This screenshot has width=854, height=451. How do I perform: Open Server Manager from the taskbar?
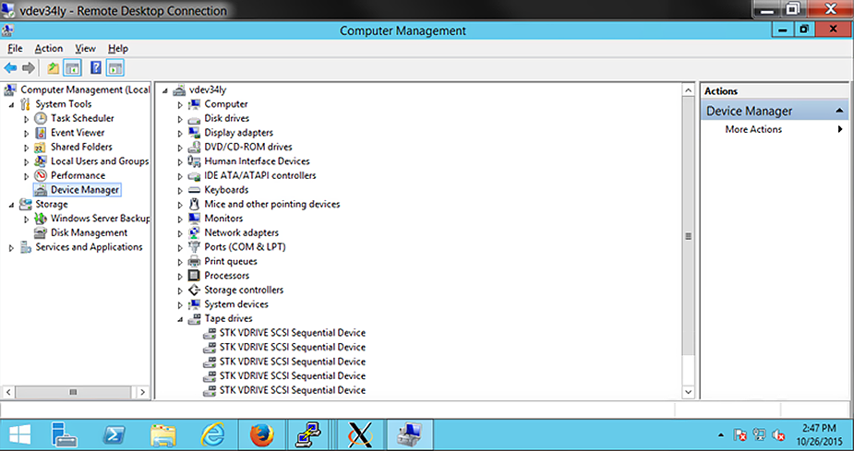pyautogui.click(x=64, y=434)
